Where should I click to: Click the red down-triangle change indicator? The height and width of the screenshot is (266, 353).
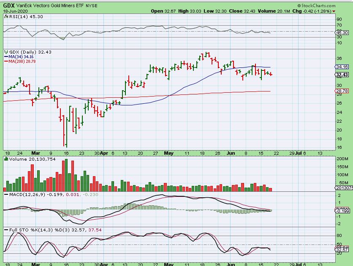[x=334, y=11]
